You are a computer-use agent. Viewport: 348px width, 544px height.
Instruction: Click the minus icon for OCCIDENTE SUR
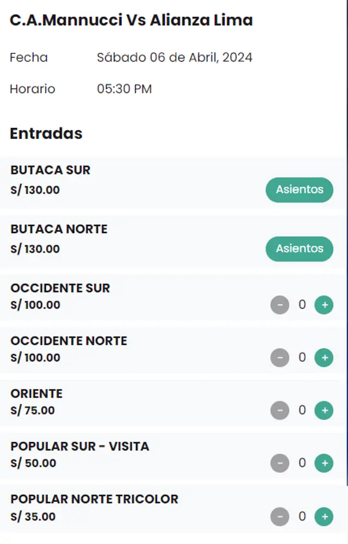(280, 305)
